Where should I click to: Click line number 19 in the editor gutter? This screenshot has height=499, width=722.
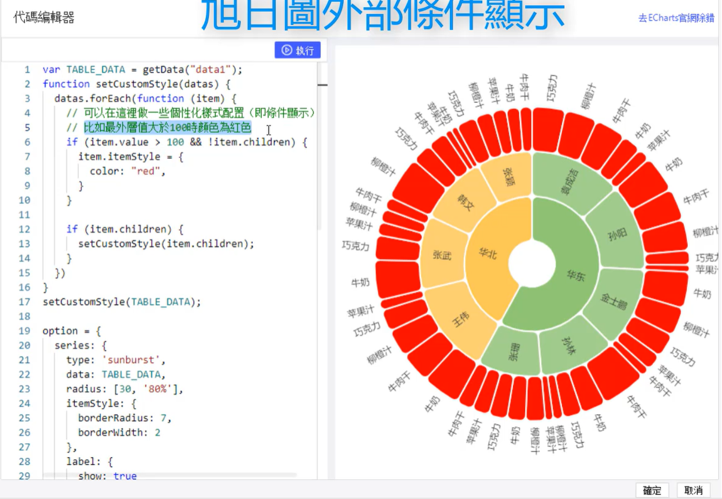click(24, 331)
